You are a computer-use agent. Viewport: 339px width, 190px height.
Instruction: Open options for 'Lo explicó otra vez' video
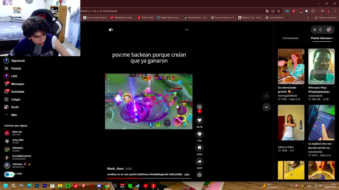(x=333, y=144)
